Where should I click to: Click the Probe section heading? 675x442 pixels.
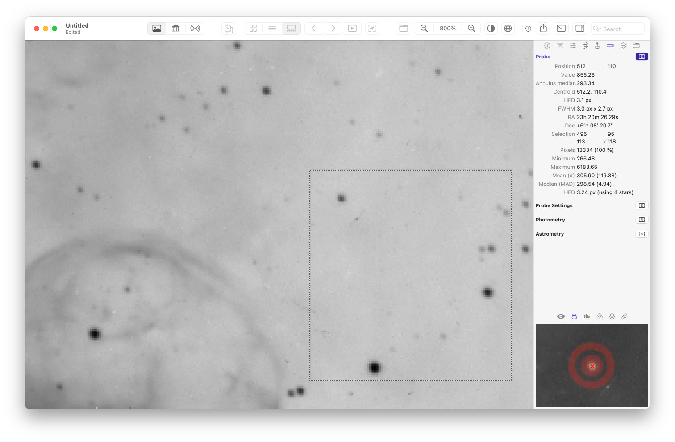543,57
